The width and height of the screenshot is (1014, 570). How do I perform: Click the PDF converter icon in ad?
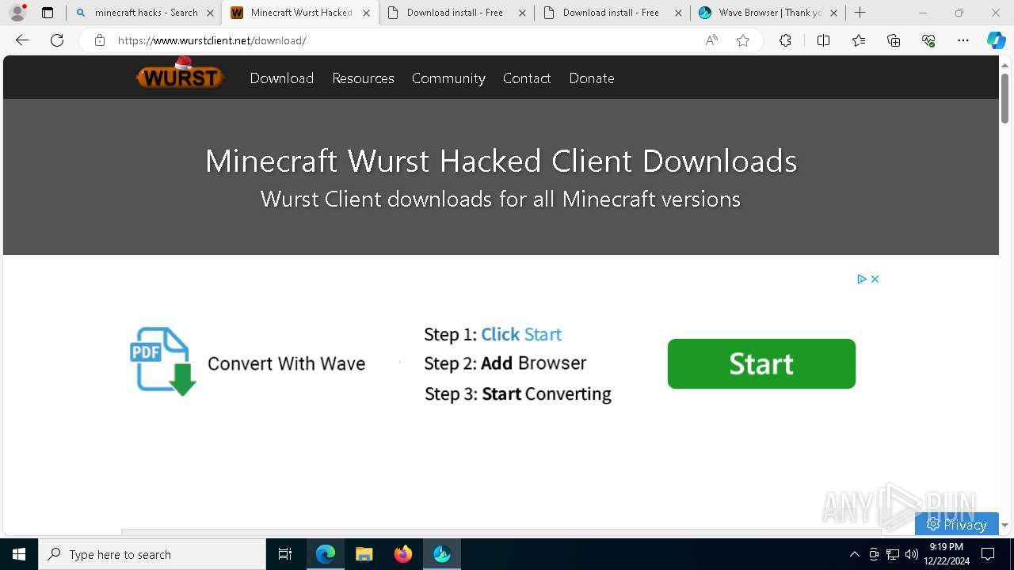pyautogui.click(x=162, y=362)
